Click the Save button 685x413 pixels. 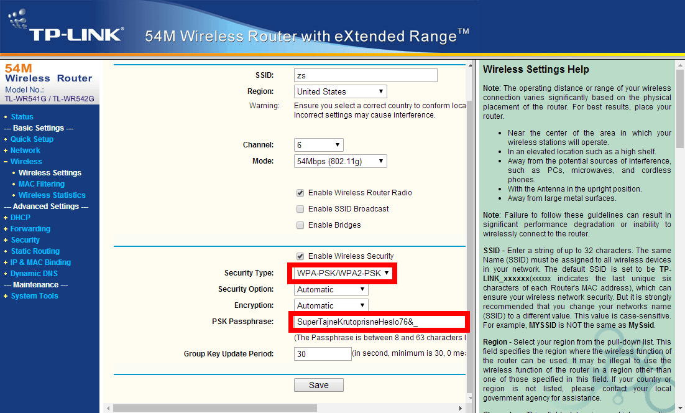319,385
